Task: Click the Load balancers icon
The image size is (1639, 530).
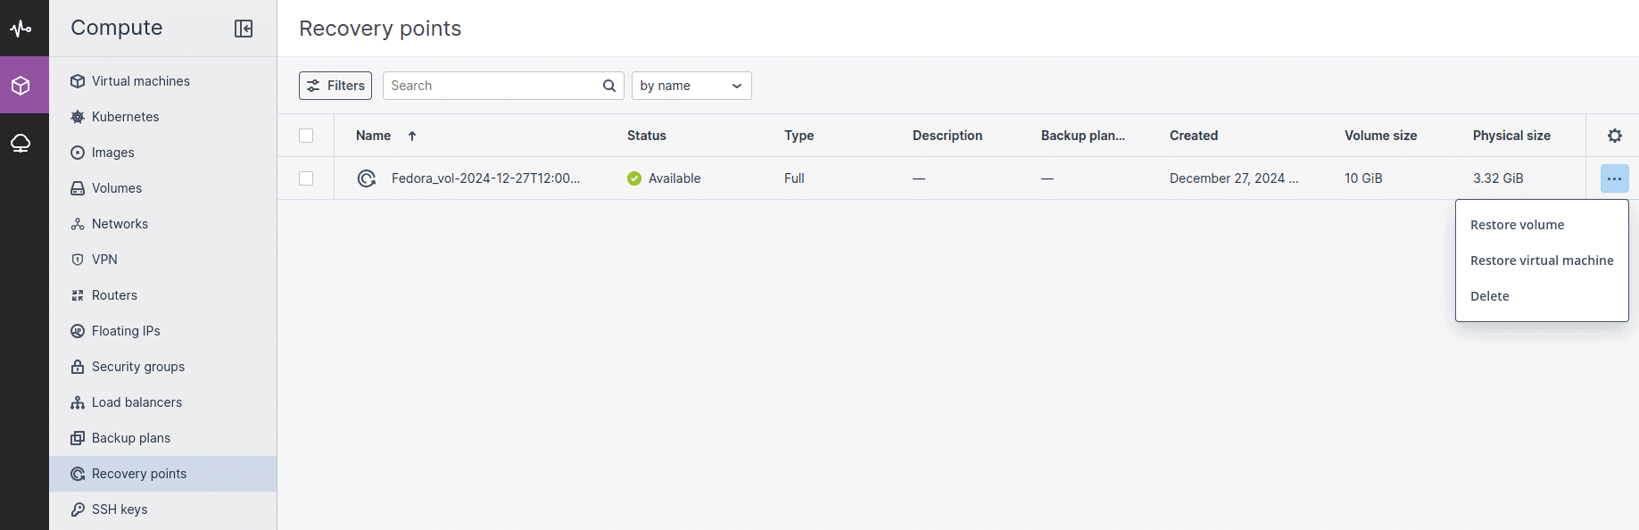Action: [x=78, y=402]
